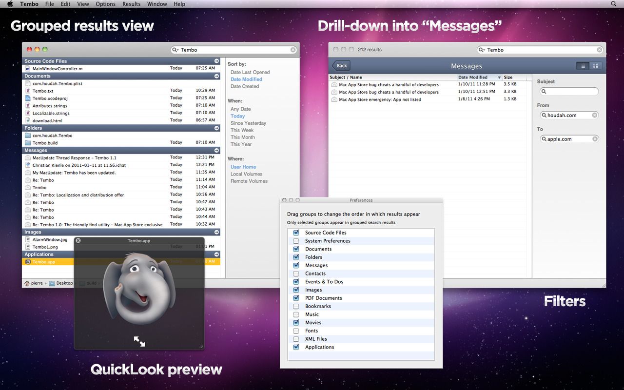
Task: Open search options dropdown in Messages window
Action: [x=482, y=50]
